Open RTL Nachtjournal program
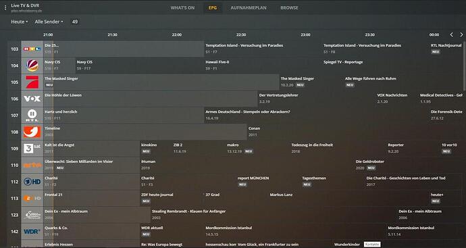Screen dimensions: 466x248 446,49
